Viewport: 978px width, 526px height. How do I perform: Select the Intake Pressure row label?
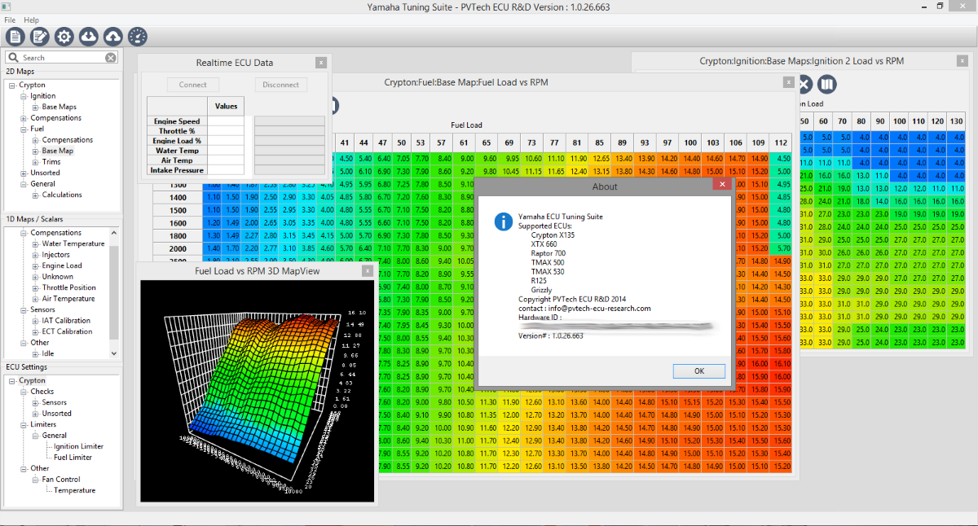click(x=177, y=170)
